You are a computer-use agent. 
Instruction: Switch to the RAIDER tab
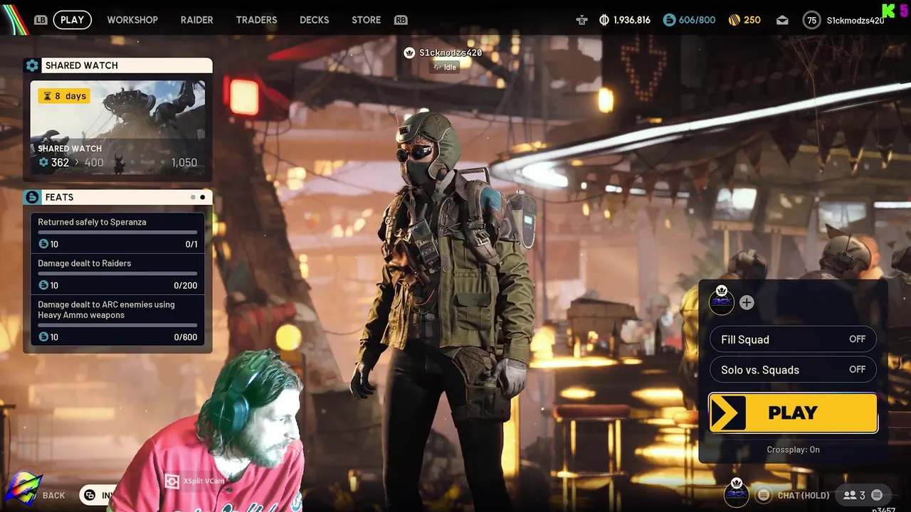tap(196, 20)
